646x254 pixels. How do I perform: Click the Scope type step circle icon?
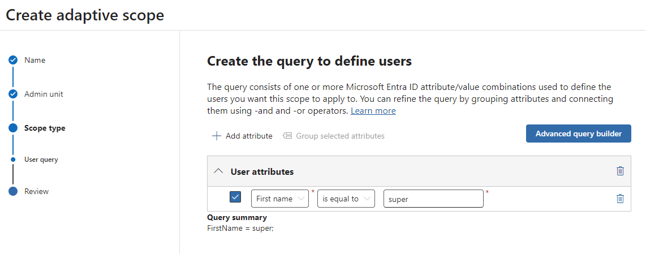pyautogui.click(x=13, y=128)
